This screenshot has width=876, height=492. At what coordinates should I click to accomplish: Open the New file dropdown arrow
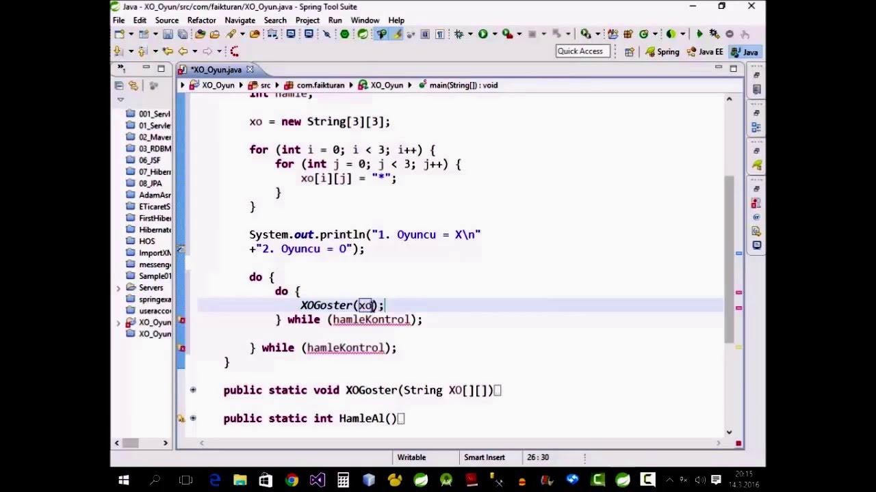coord(131,34)
